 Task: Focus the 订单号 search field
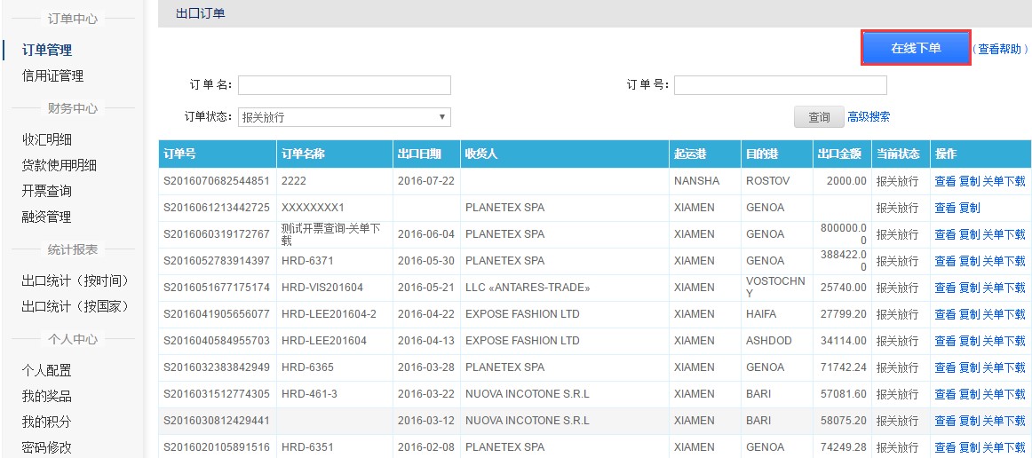tap(780, 85)
